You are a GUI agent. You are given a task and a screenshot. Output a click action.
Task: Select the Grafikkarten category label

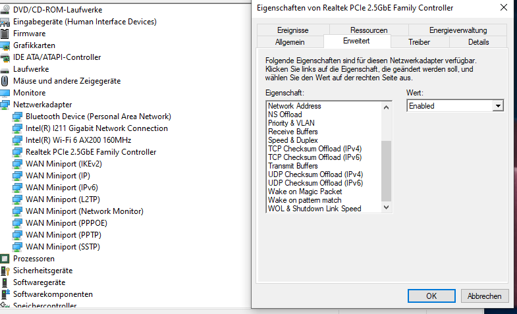pos(34,45)
